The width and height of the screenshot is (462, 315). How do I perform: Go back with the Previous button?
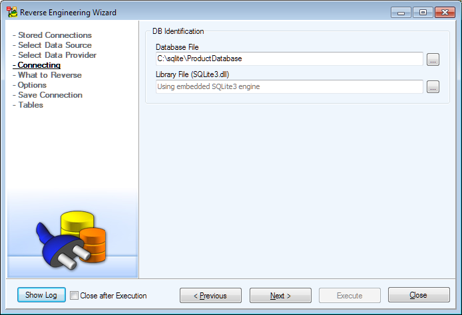(210, 295)
